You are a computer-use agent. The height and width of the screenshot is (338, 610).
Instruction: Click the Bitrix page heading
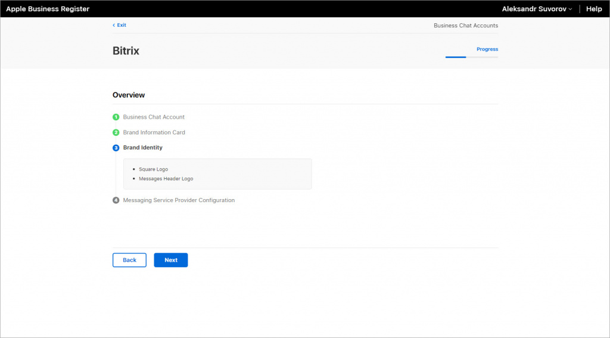pyautogui.click(x=126, y=51)
